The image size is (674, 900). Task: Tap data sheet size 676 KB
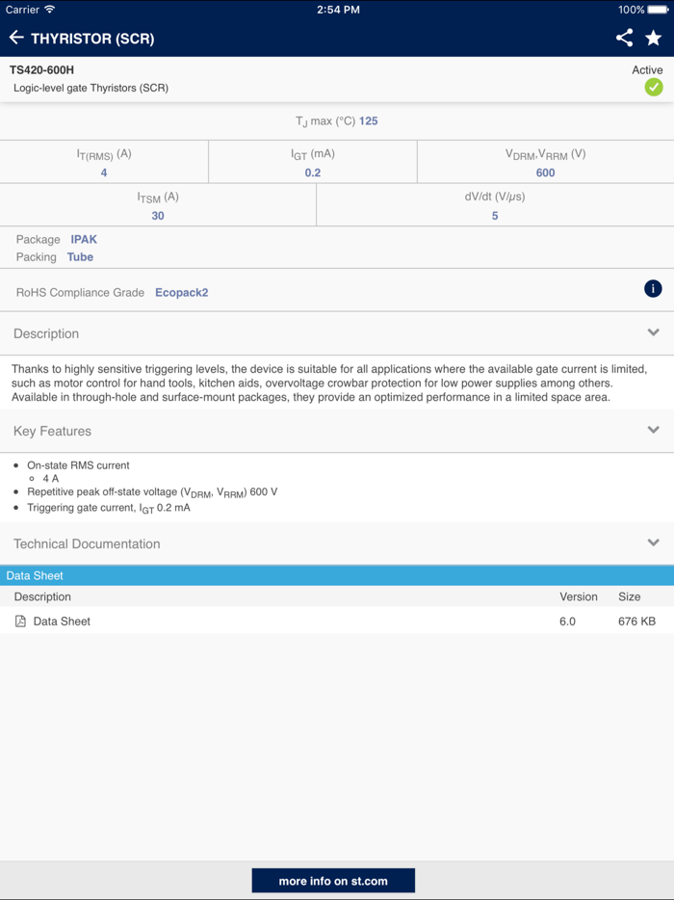click(x=636, y=622)
